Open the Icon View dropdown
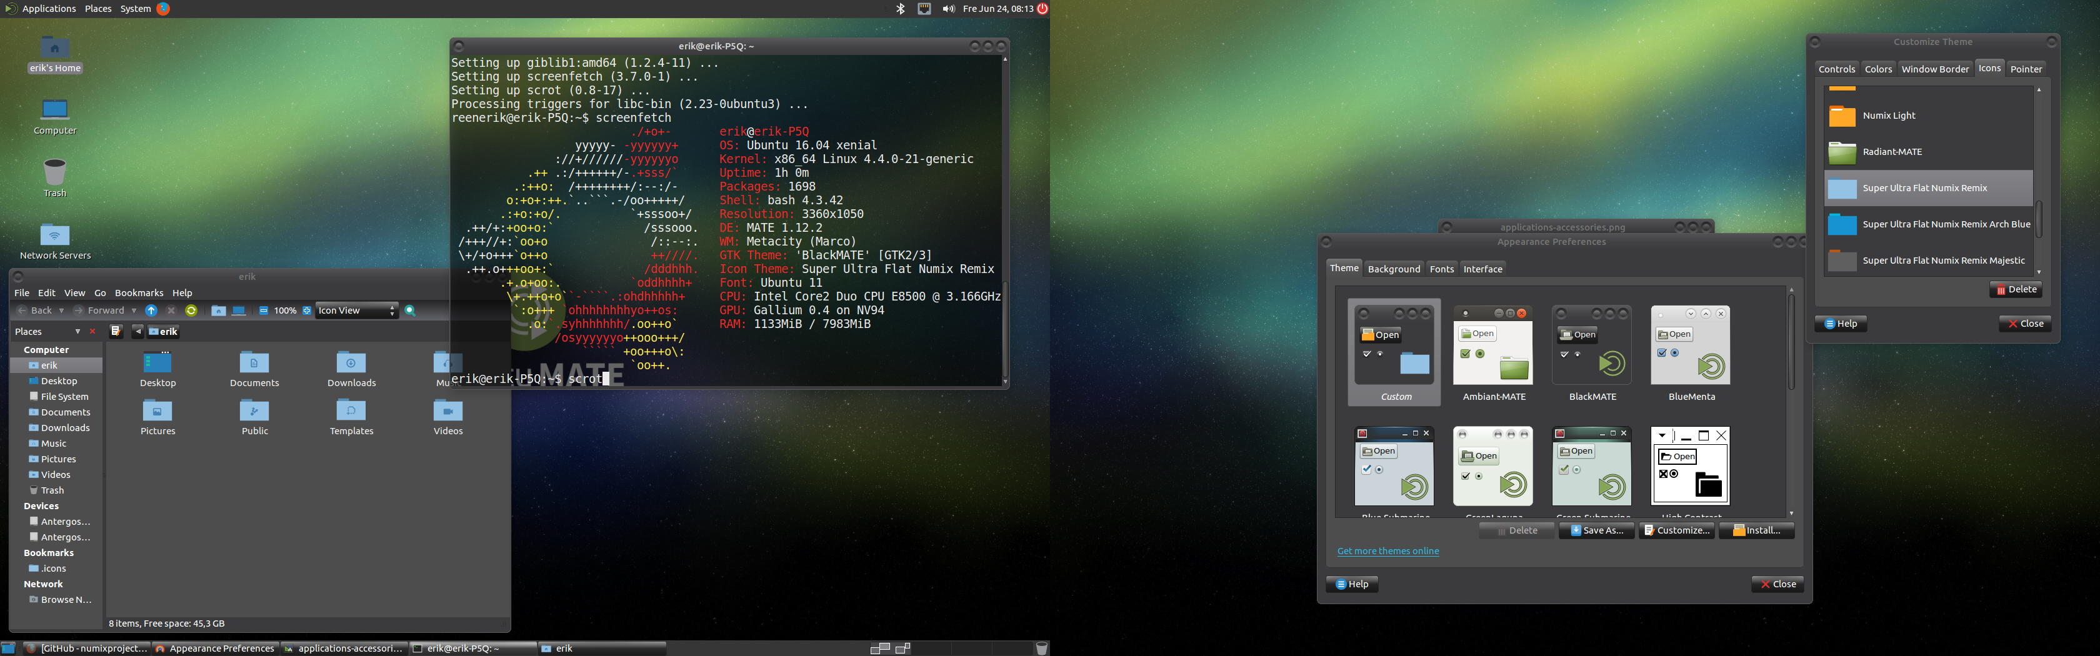 point(357,311)
